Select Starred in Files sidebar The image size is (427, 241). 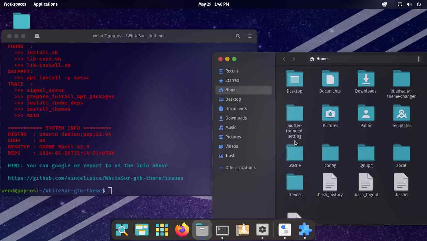point(243,80)
